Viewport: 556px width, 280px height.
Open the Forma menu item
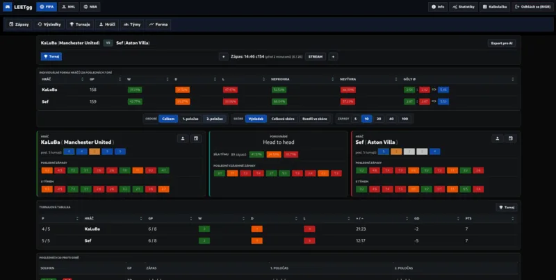coord(158,24)
